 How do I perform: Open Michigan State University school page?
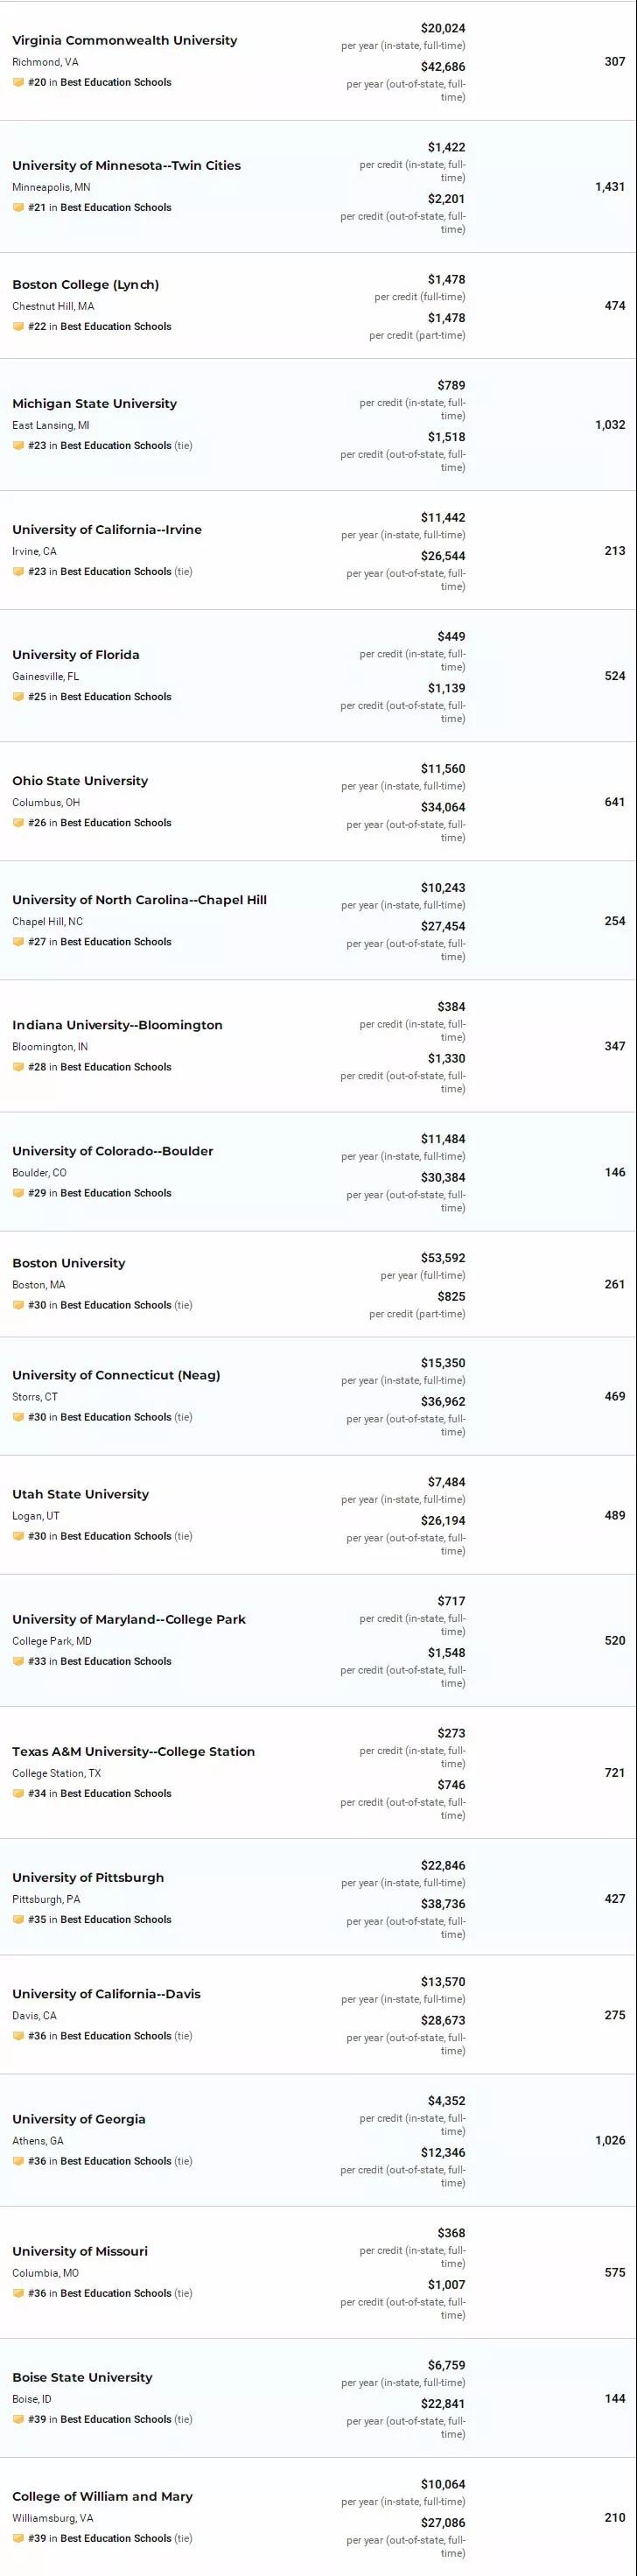pos(94,404)
